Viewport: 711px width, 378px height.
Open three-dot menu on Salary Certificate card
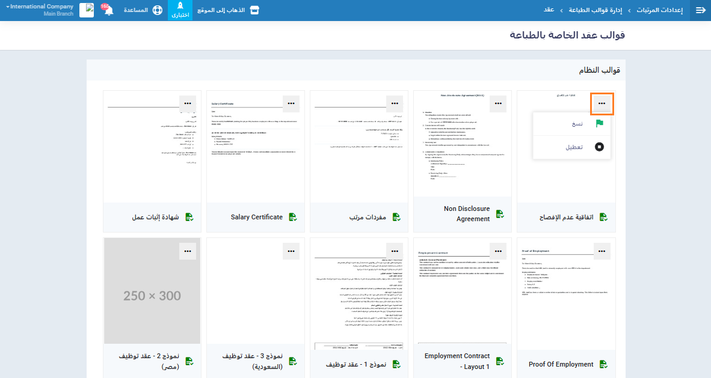[291, 103]
